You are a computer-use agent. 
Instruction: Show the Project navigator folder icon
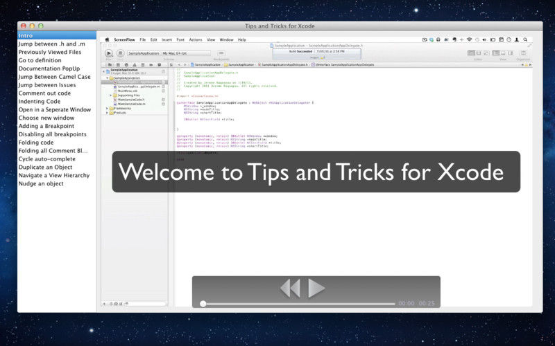[x=110, y=65]
